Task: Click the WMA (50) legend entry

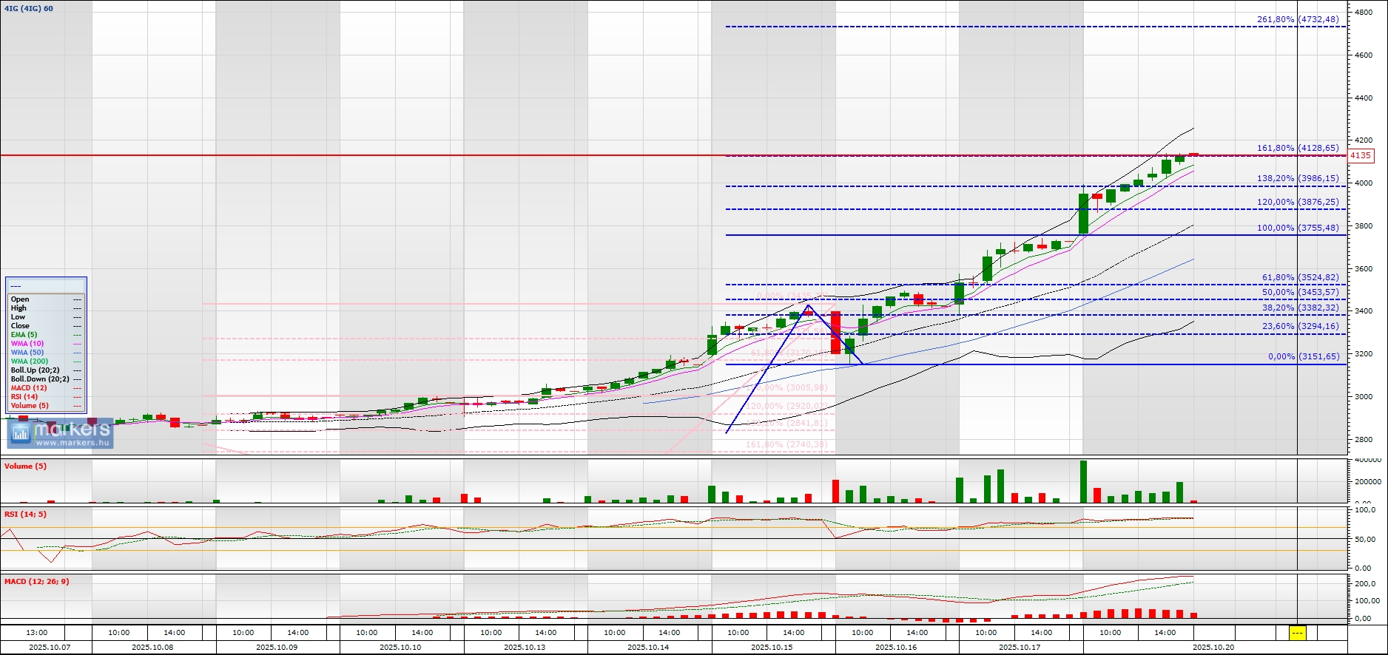Action: [x=27, y=353]
